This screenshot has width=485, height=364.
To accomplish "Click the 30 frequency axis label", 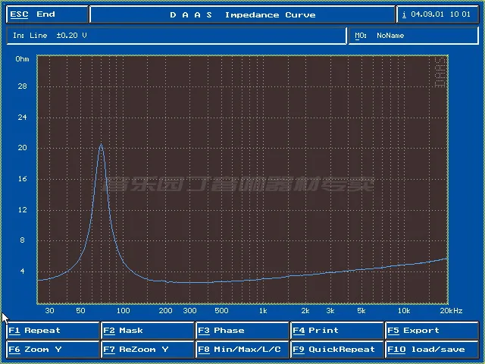I will click(x=49, y=311).
